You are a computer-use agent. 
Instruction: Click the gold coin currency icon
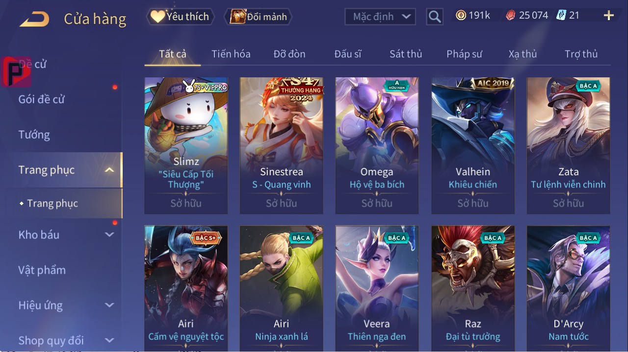[x=461, y=16]
